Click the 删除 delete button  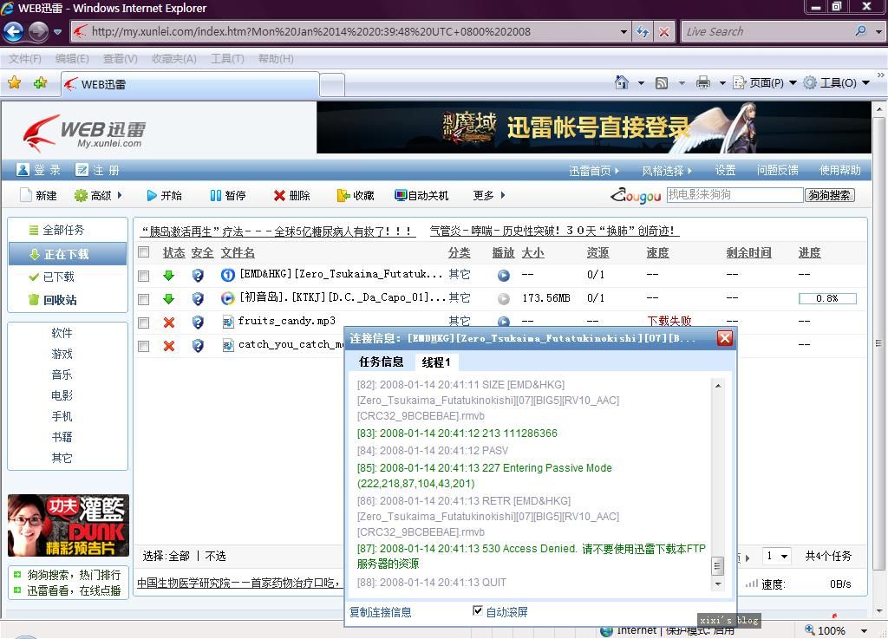pos(291,195)
